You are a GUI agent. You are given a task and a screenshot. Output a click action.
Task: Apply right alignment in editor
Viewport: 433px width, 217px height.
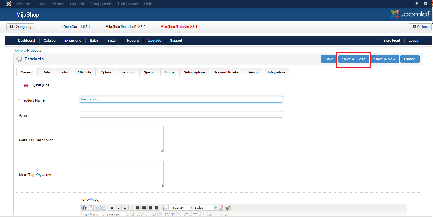pyautogui.click(x=157, y=208)
